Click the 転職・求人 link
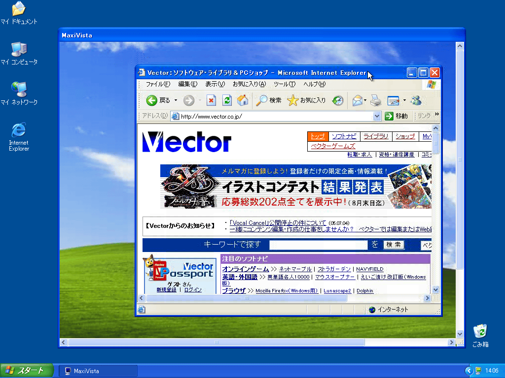This screenshot has height=378, width=505. 360,155
